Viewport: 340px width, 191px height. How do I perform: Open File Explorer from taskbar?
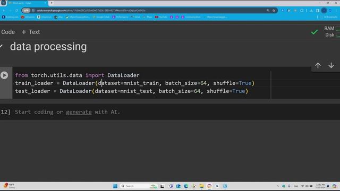coord(201,186)
